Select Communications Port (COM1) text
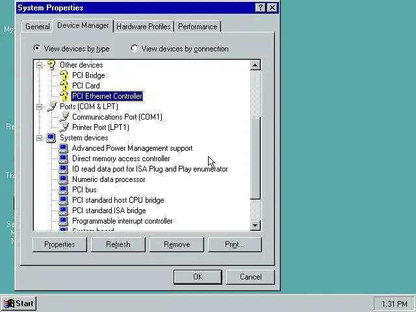The image size is (416, 312). (117, 117)
